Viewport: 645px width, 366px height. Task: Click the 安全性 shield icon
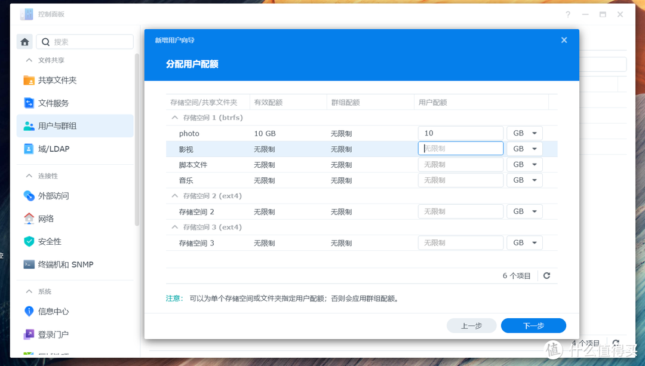[x=28, y=241]
